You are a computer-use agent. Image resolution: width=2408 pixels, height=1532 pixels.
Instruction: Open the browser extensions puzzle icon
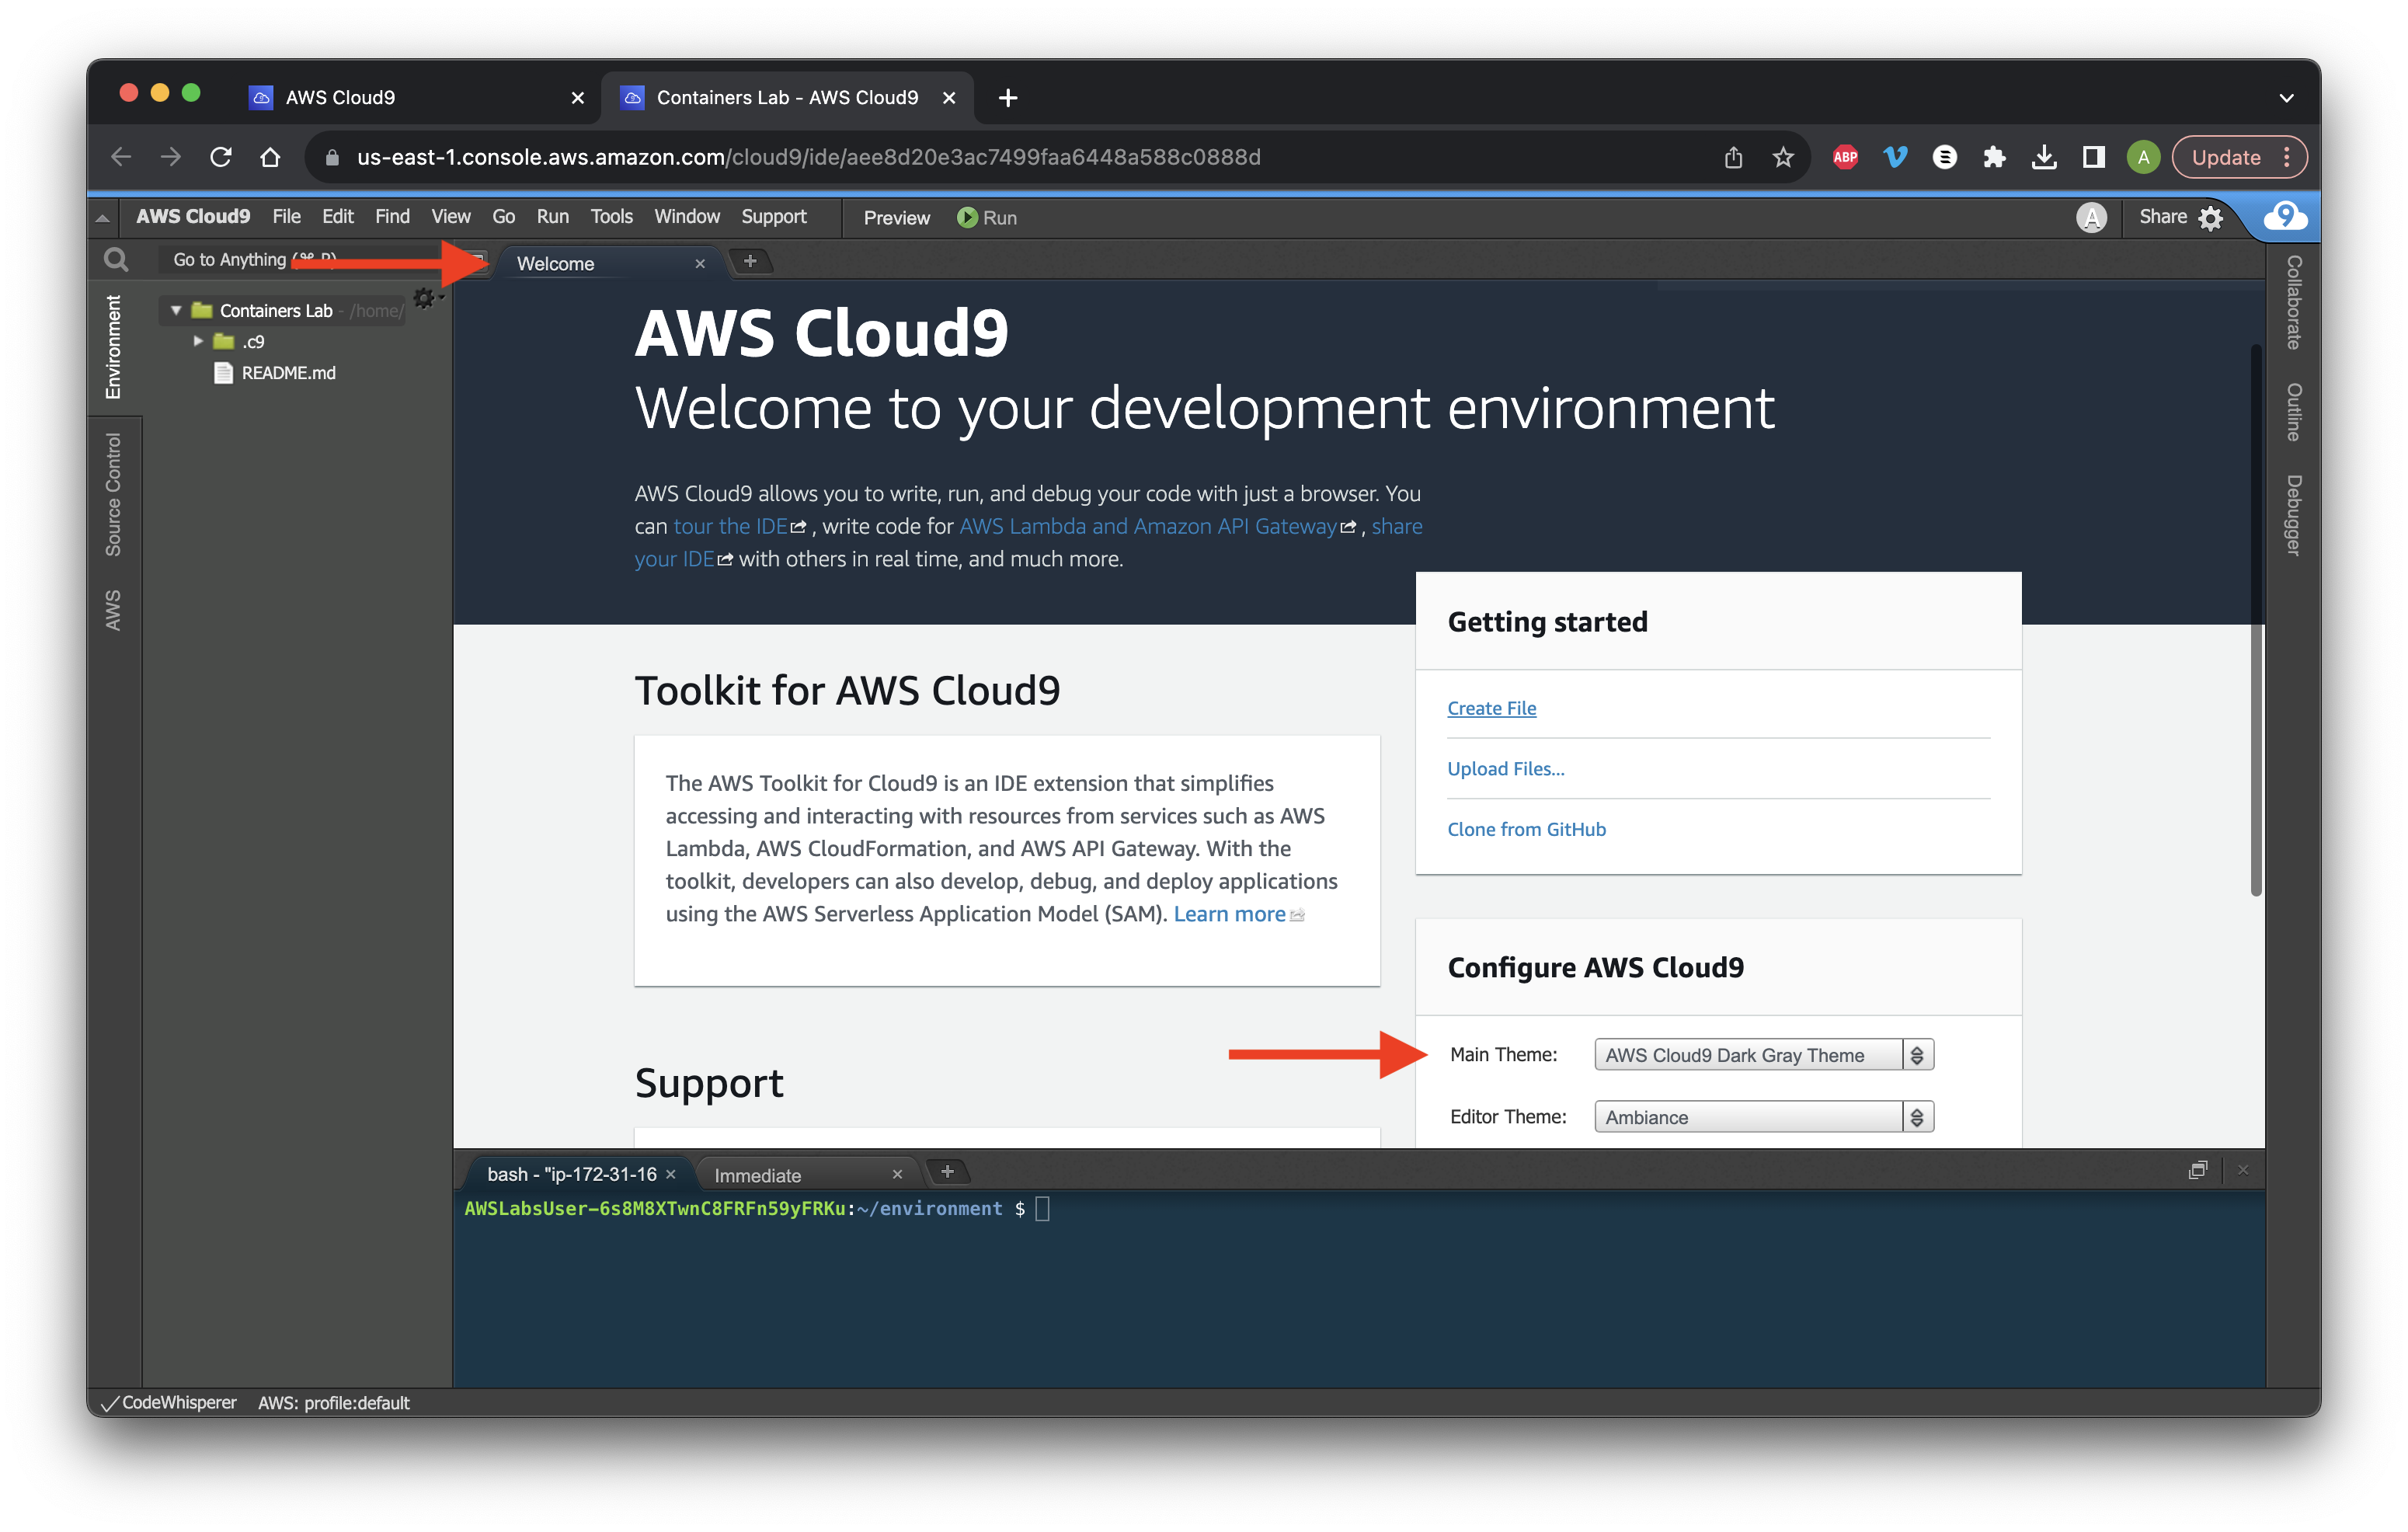pyautogui.click(x=1994, y=157)
